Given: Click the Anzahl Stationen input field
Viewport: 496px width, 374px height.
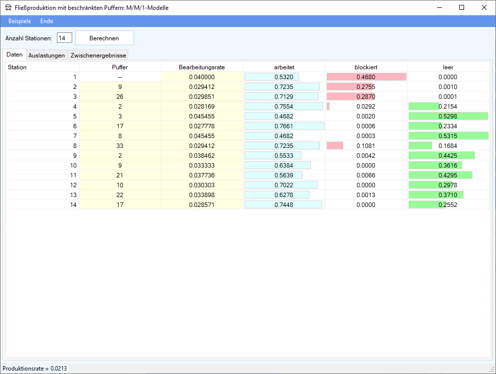Looking at the screenshot, I should 64,38.
